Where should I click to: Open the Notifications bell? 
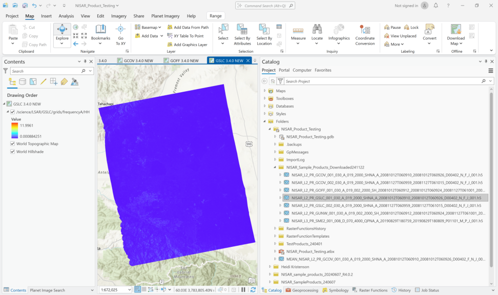pyautogui.click(x=435, y=6)
